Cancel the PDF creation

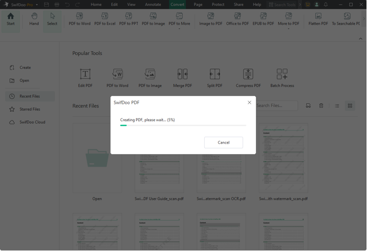224,143
